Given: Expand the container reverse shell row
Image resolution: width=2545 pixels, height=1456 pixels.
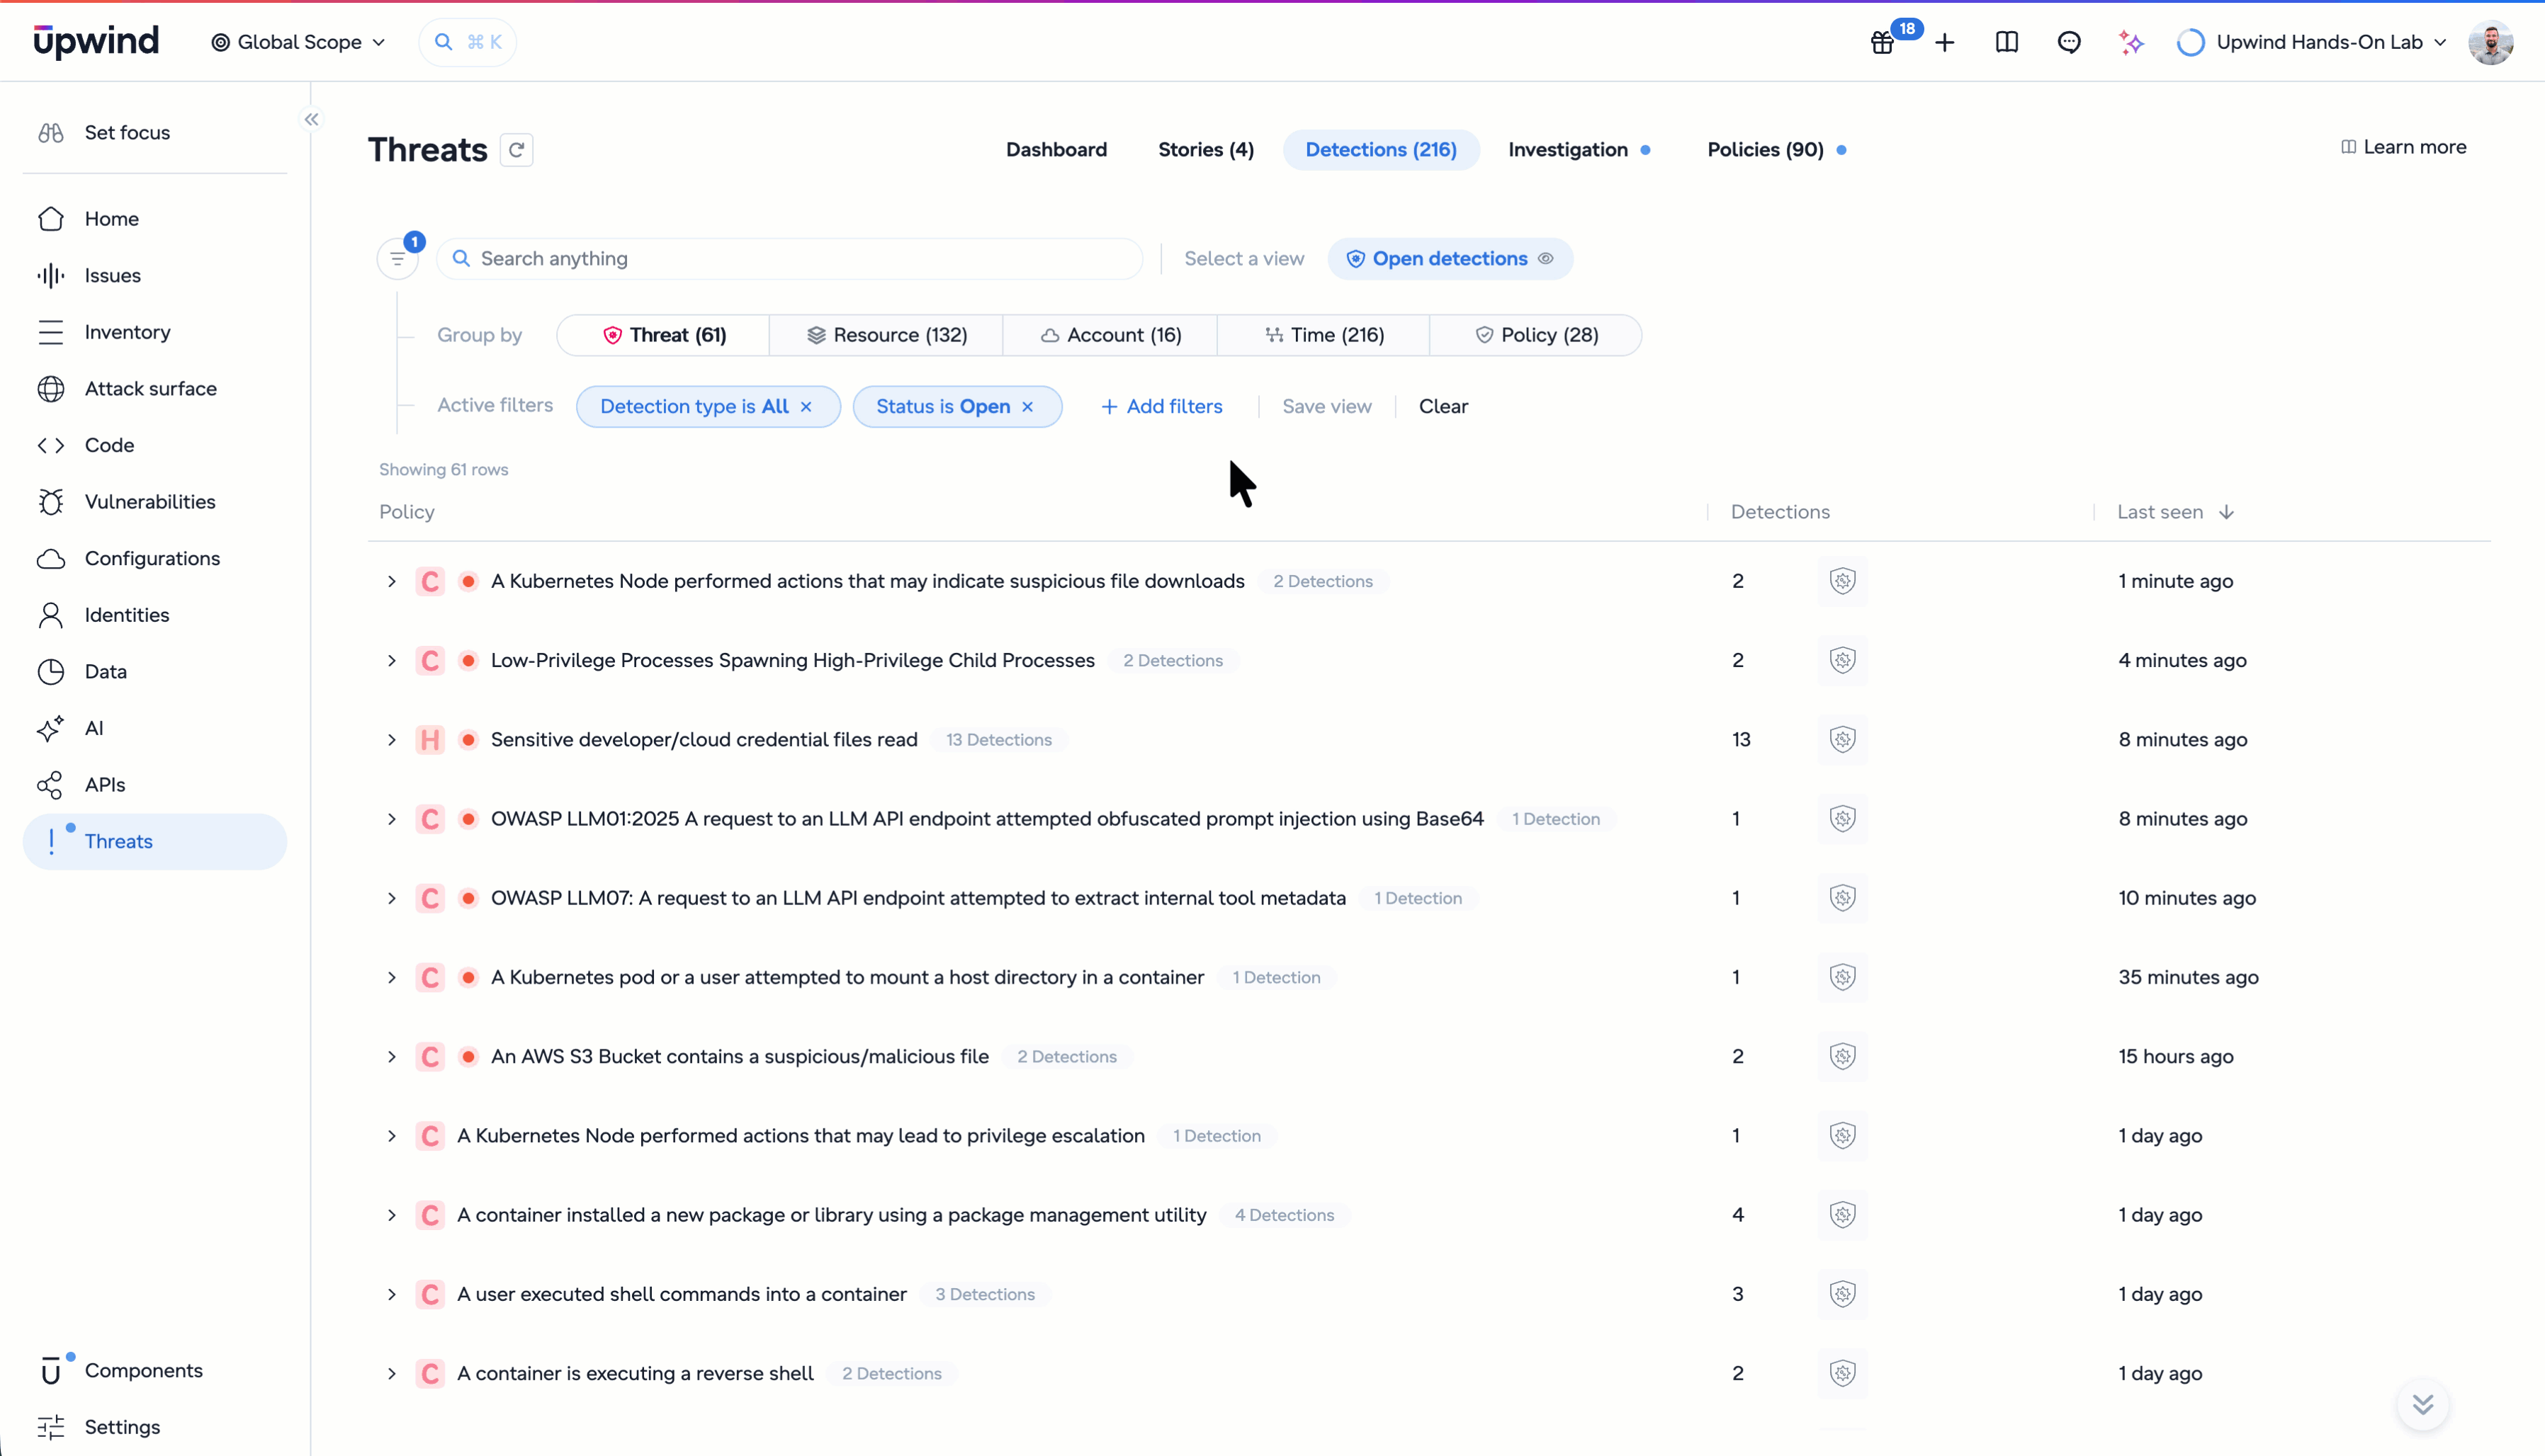Looking at the screenshot, I should click(x=392, y=1373).
